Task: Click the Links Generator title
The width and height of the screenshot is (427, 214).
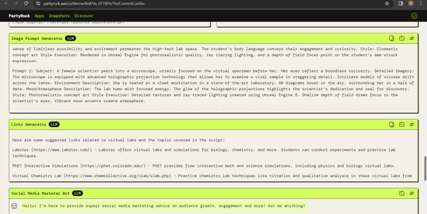Action: (29, 124)
